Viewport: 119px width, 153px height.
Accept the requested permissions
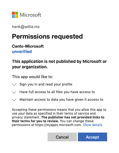pos(92,137)
